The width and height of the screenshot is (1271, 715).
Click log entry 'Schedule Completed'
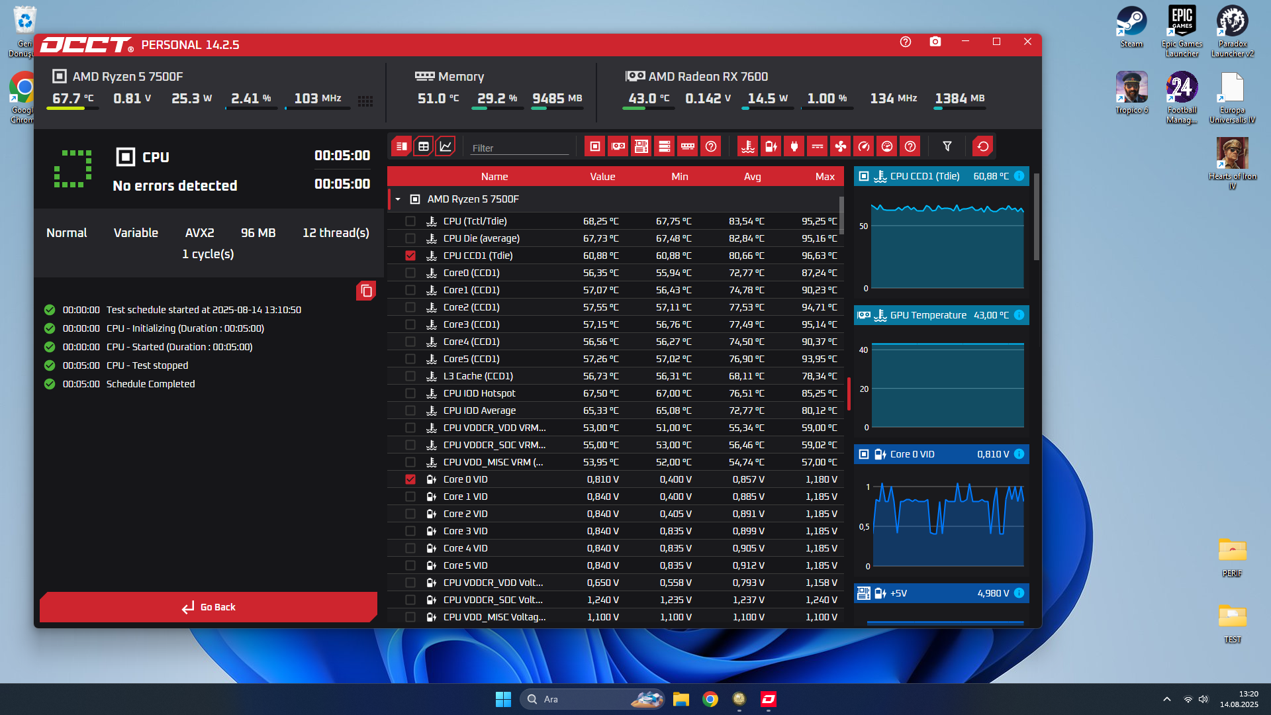(x=150, y=384)
